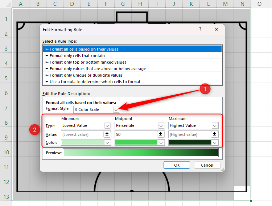Select column F header
Screen dimensions: 272x206
(x=106, y=4)
